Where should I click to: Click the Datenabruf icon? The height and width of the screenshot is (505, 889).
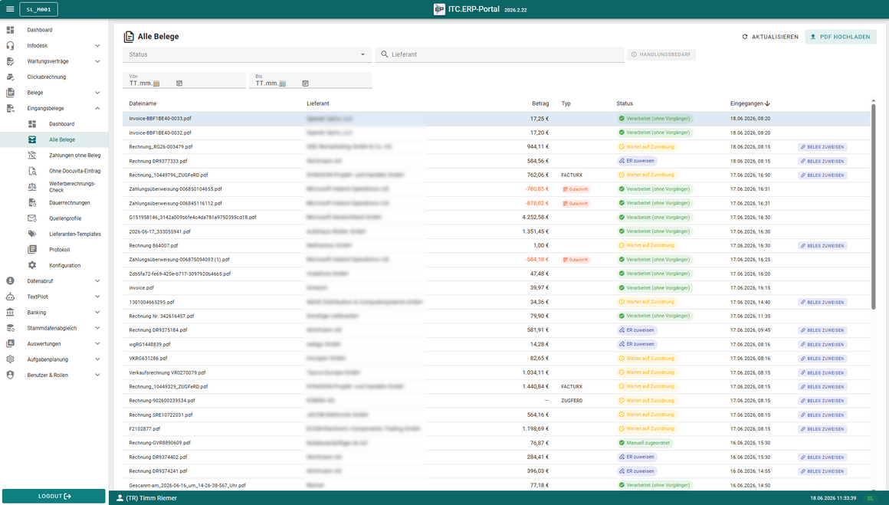pos(10,280)
